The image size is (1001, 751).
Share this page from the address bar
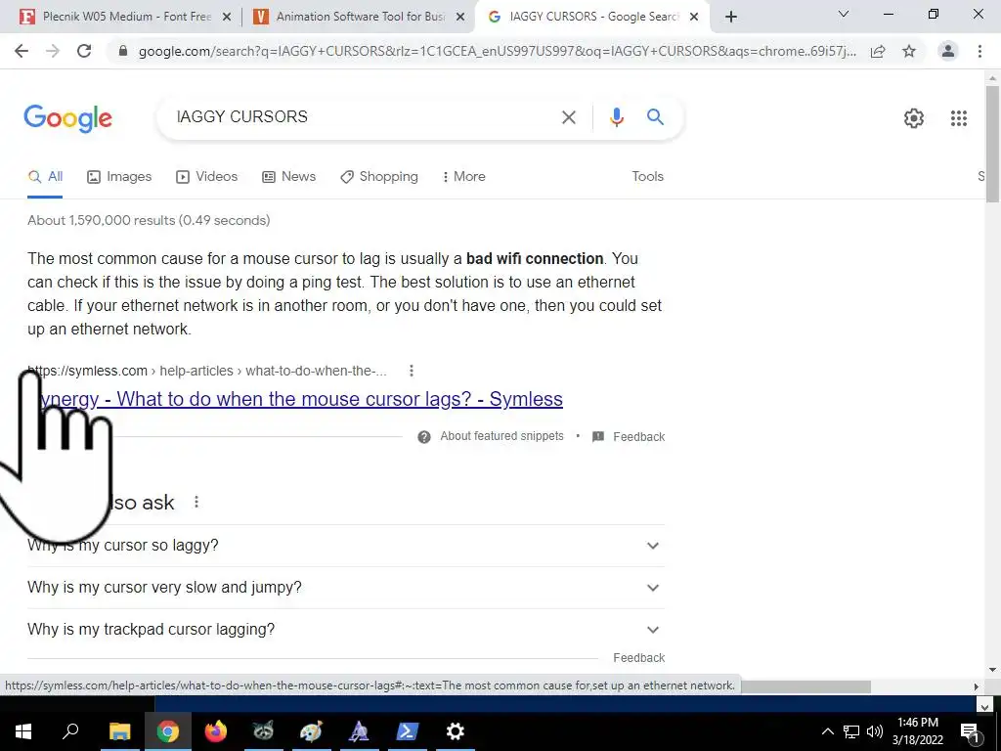tap(878, 51)
